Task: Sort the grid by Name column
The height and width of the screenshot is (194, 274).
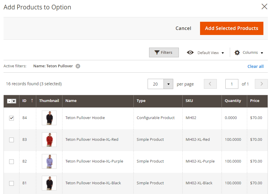Action: coord(71,101)
